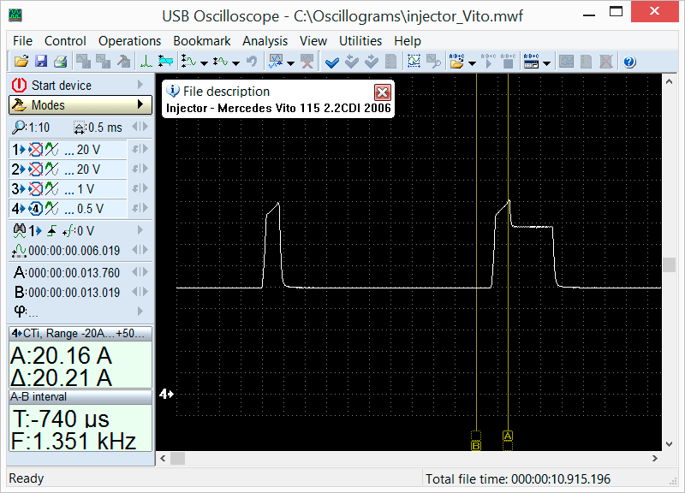This screenshot has width=685, height=493.
Task: Open the Utilities menu
Action: (360, 40)
